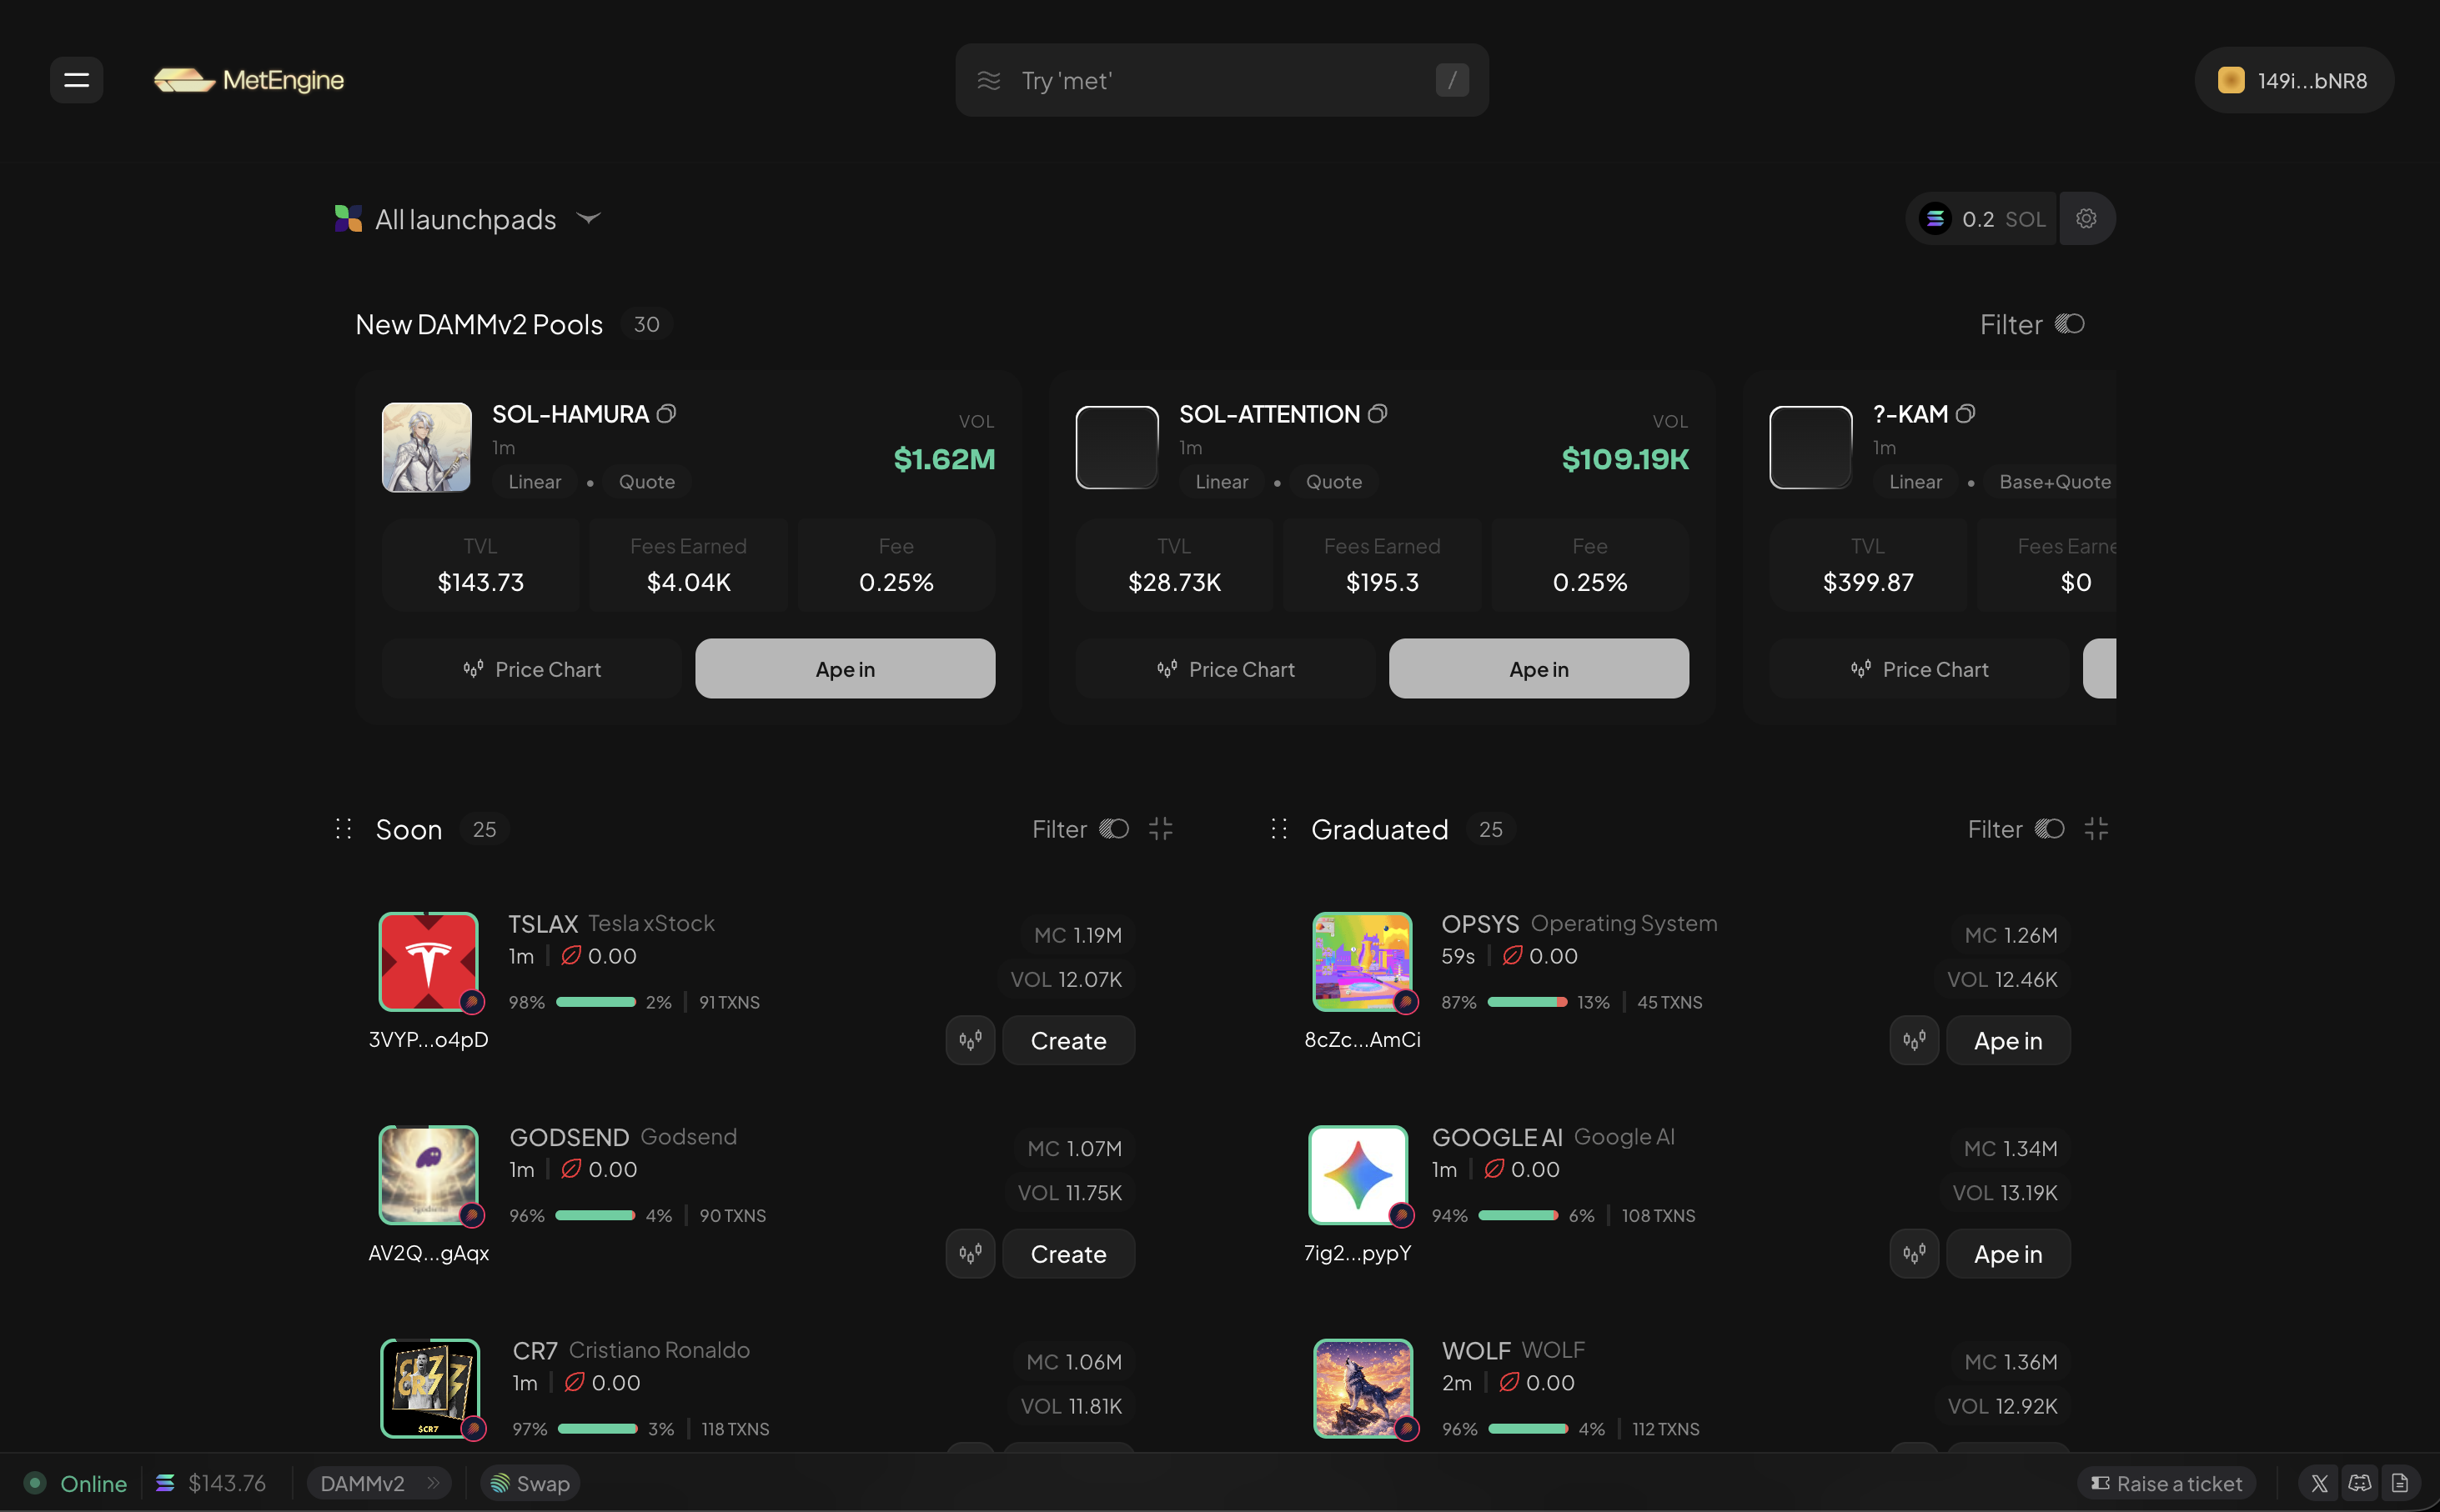Open the Discord icon in footer
The width and height of the screenshot is (2440, 1512).
click(2360, 1484)
